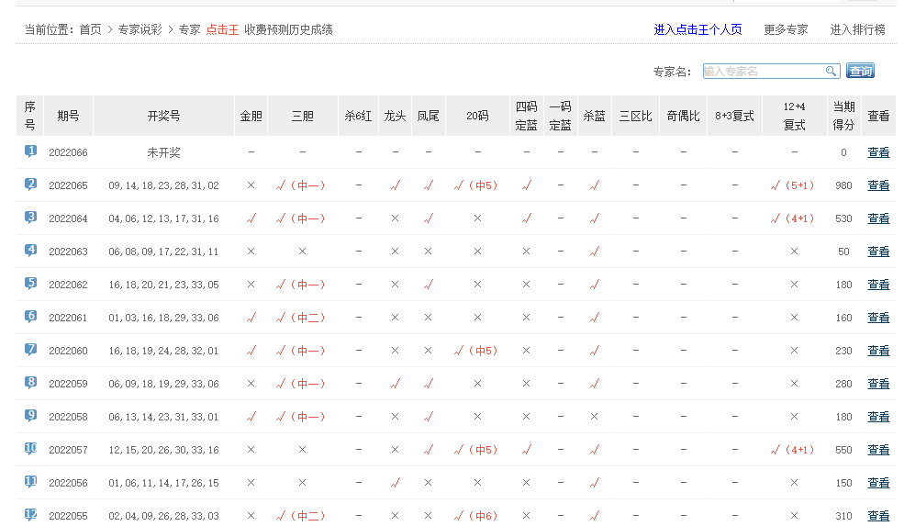Viewport: 904px width, 526px height.
Task: Navigate to 专家说彩 in breadcrumb
Action: 140,29
